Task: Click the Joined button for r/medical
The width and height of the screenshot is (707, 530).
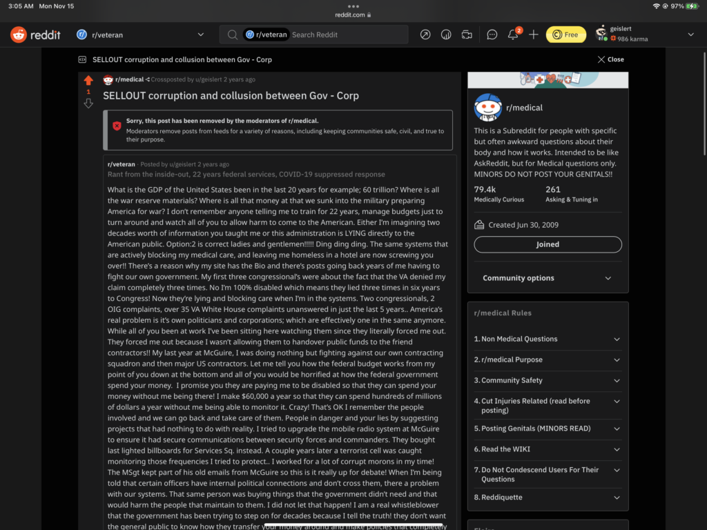Action: pyautogui.click(x=548, y=244)
